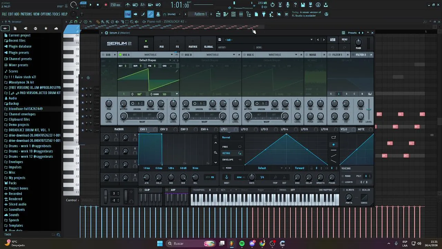
Task: Toggle OSC C power switch
Action: pos(244,55)
